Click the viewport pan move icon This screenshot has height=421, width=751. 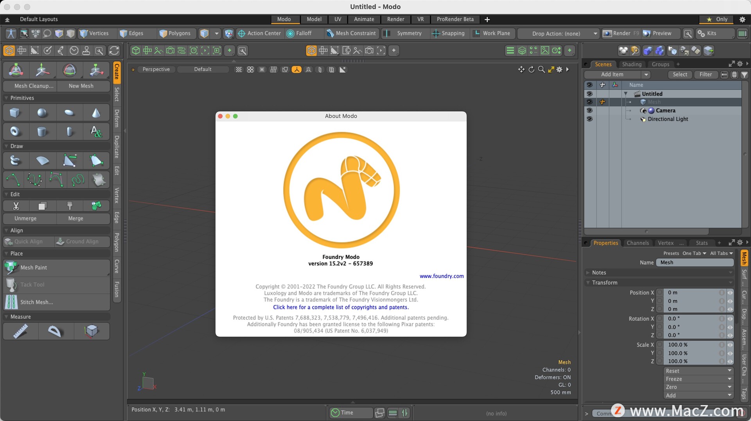pyautogui.click(x=521, y=69)
